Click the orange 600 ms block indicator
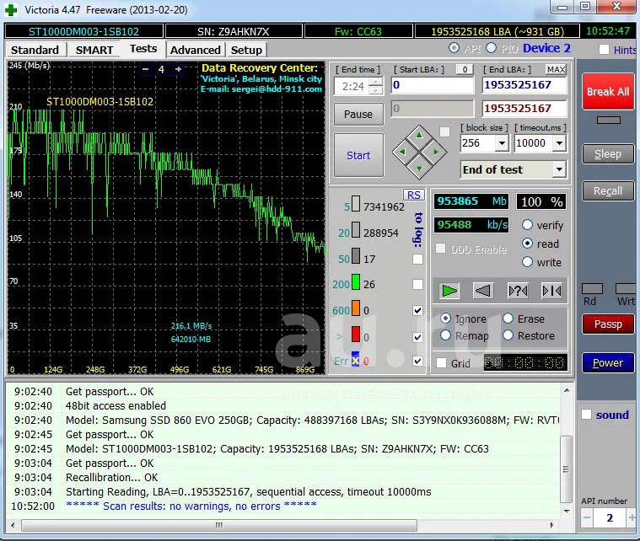 coord(356,308)
